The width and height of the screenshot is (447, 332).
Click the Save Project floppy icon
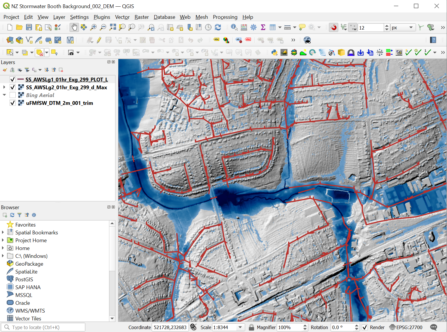[x=29, y=28]
